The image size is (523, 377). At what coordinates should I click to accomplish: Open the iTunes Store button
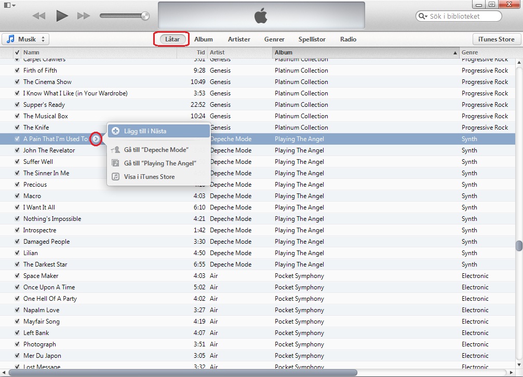(x=497, y=39)
